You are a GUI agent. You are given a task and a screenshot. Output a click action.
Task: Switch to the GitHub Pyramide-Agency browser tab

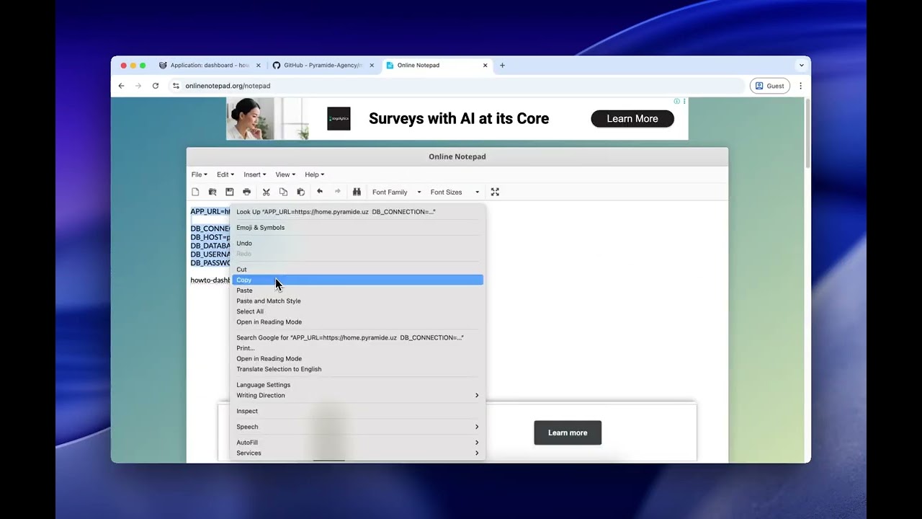click(321, 65)
